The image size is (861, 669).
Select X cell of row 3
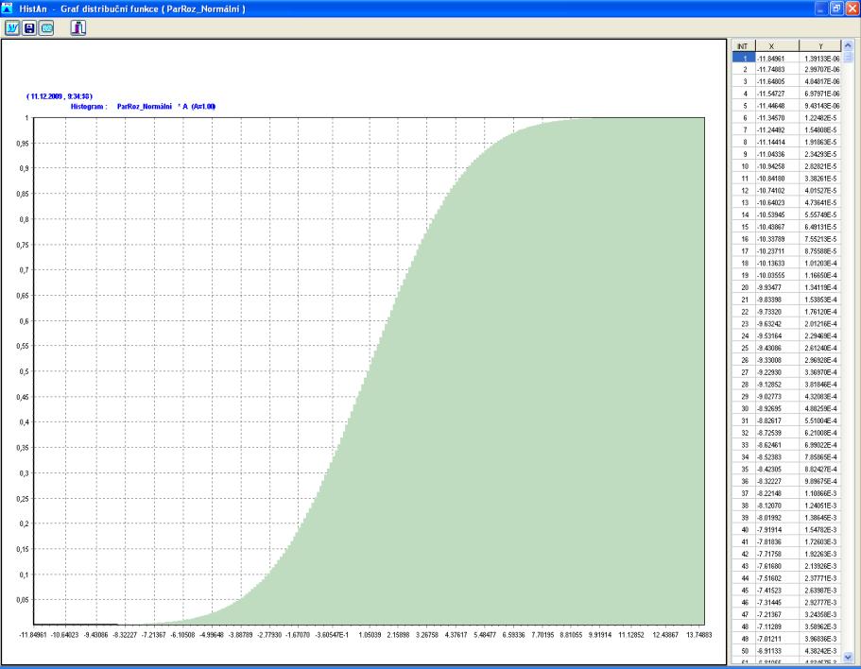click(777, 82)
